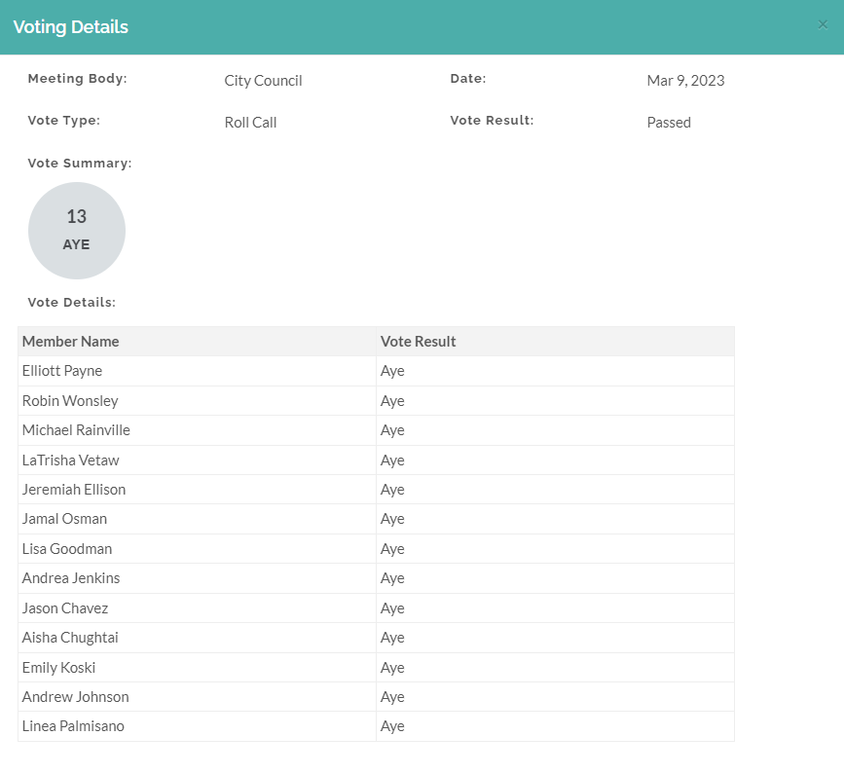
Task: Click the Aye vote for Linea Palmisano
Action: 392,726
